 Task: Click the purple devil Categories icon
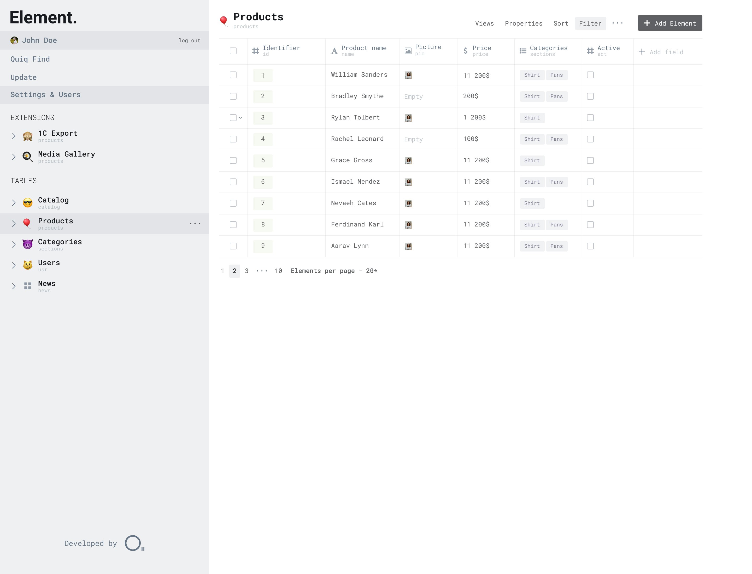(x=27, y=244)
